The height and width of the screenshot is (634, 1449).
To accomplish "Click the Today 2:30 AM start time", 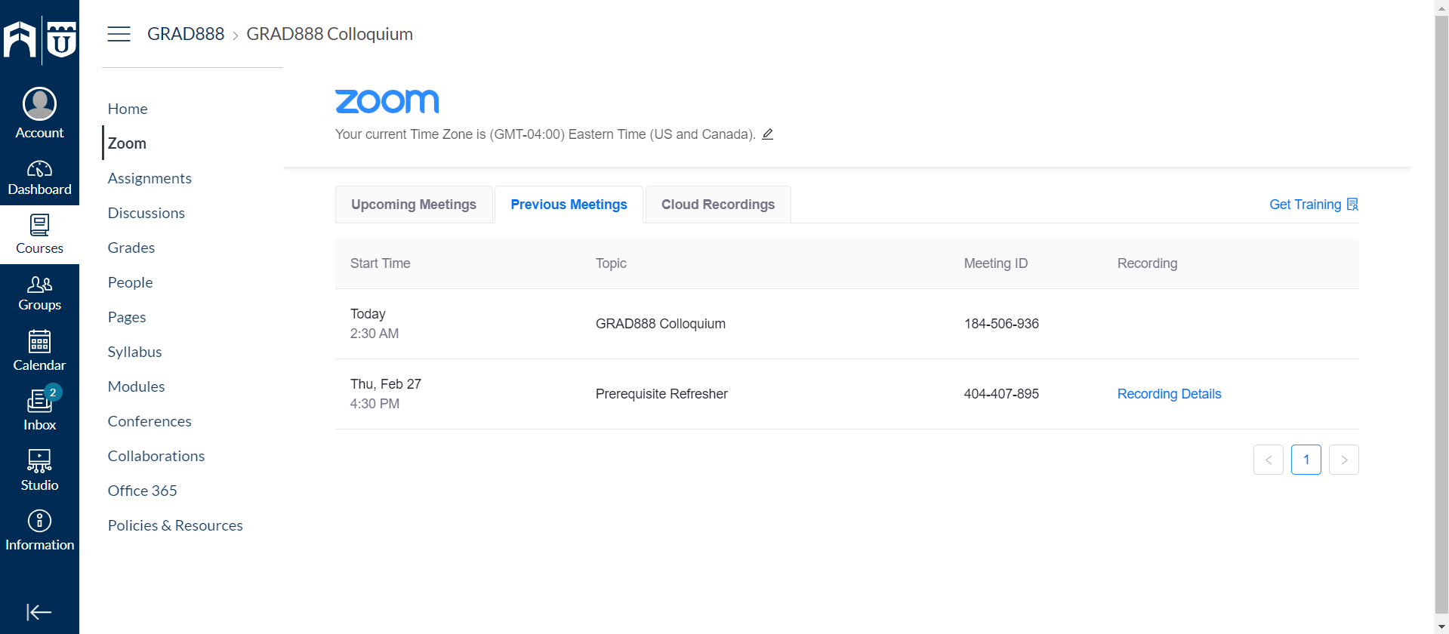I will [x=374, y=324].
